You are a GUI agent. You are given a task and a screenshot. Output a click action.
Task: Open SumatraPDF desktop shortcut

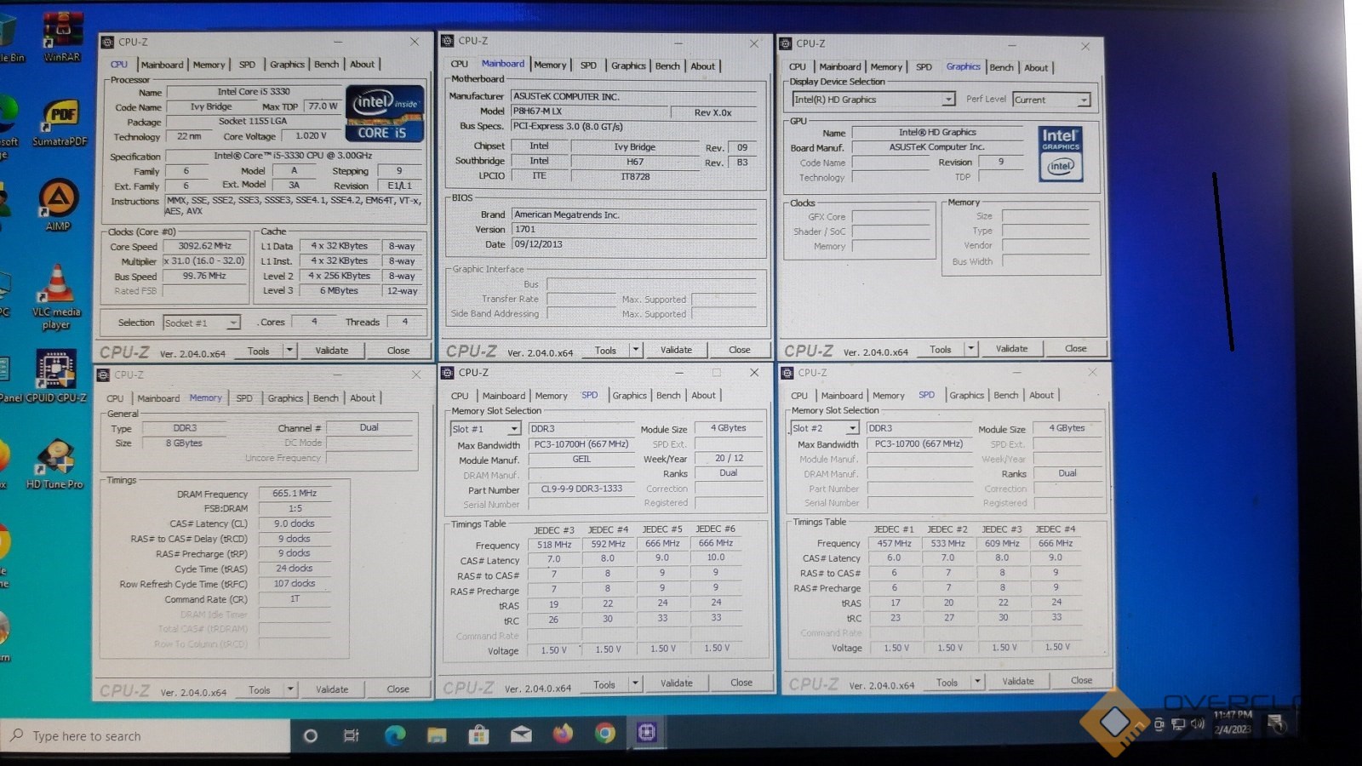[60, 123]
